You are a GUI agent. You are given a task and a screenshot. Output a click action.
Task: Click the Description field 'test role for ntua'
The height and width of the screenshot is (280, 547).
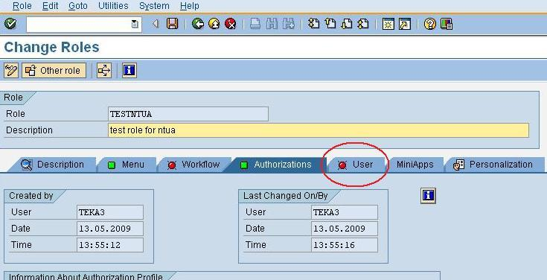pos(319,130)
